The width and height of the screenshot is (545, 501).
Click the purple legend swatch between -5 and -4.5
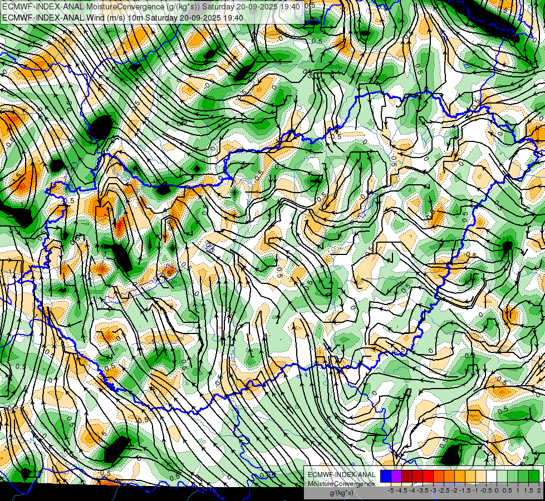pyautogui.click(x=396, y=477)
